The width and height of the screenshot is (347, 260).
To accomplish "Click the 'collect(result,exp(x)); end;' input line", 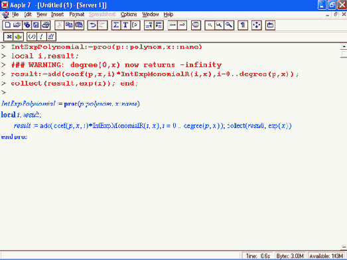I will pyautogui.click(x=74, y=83).
